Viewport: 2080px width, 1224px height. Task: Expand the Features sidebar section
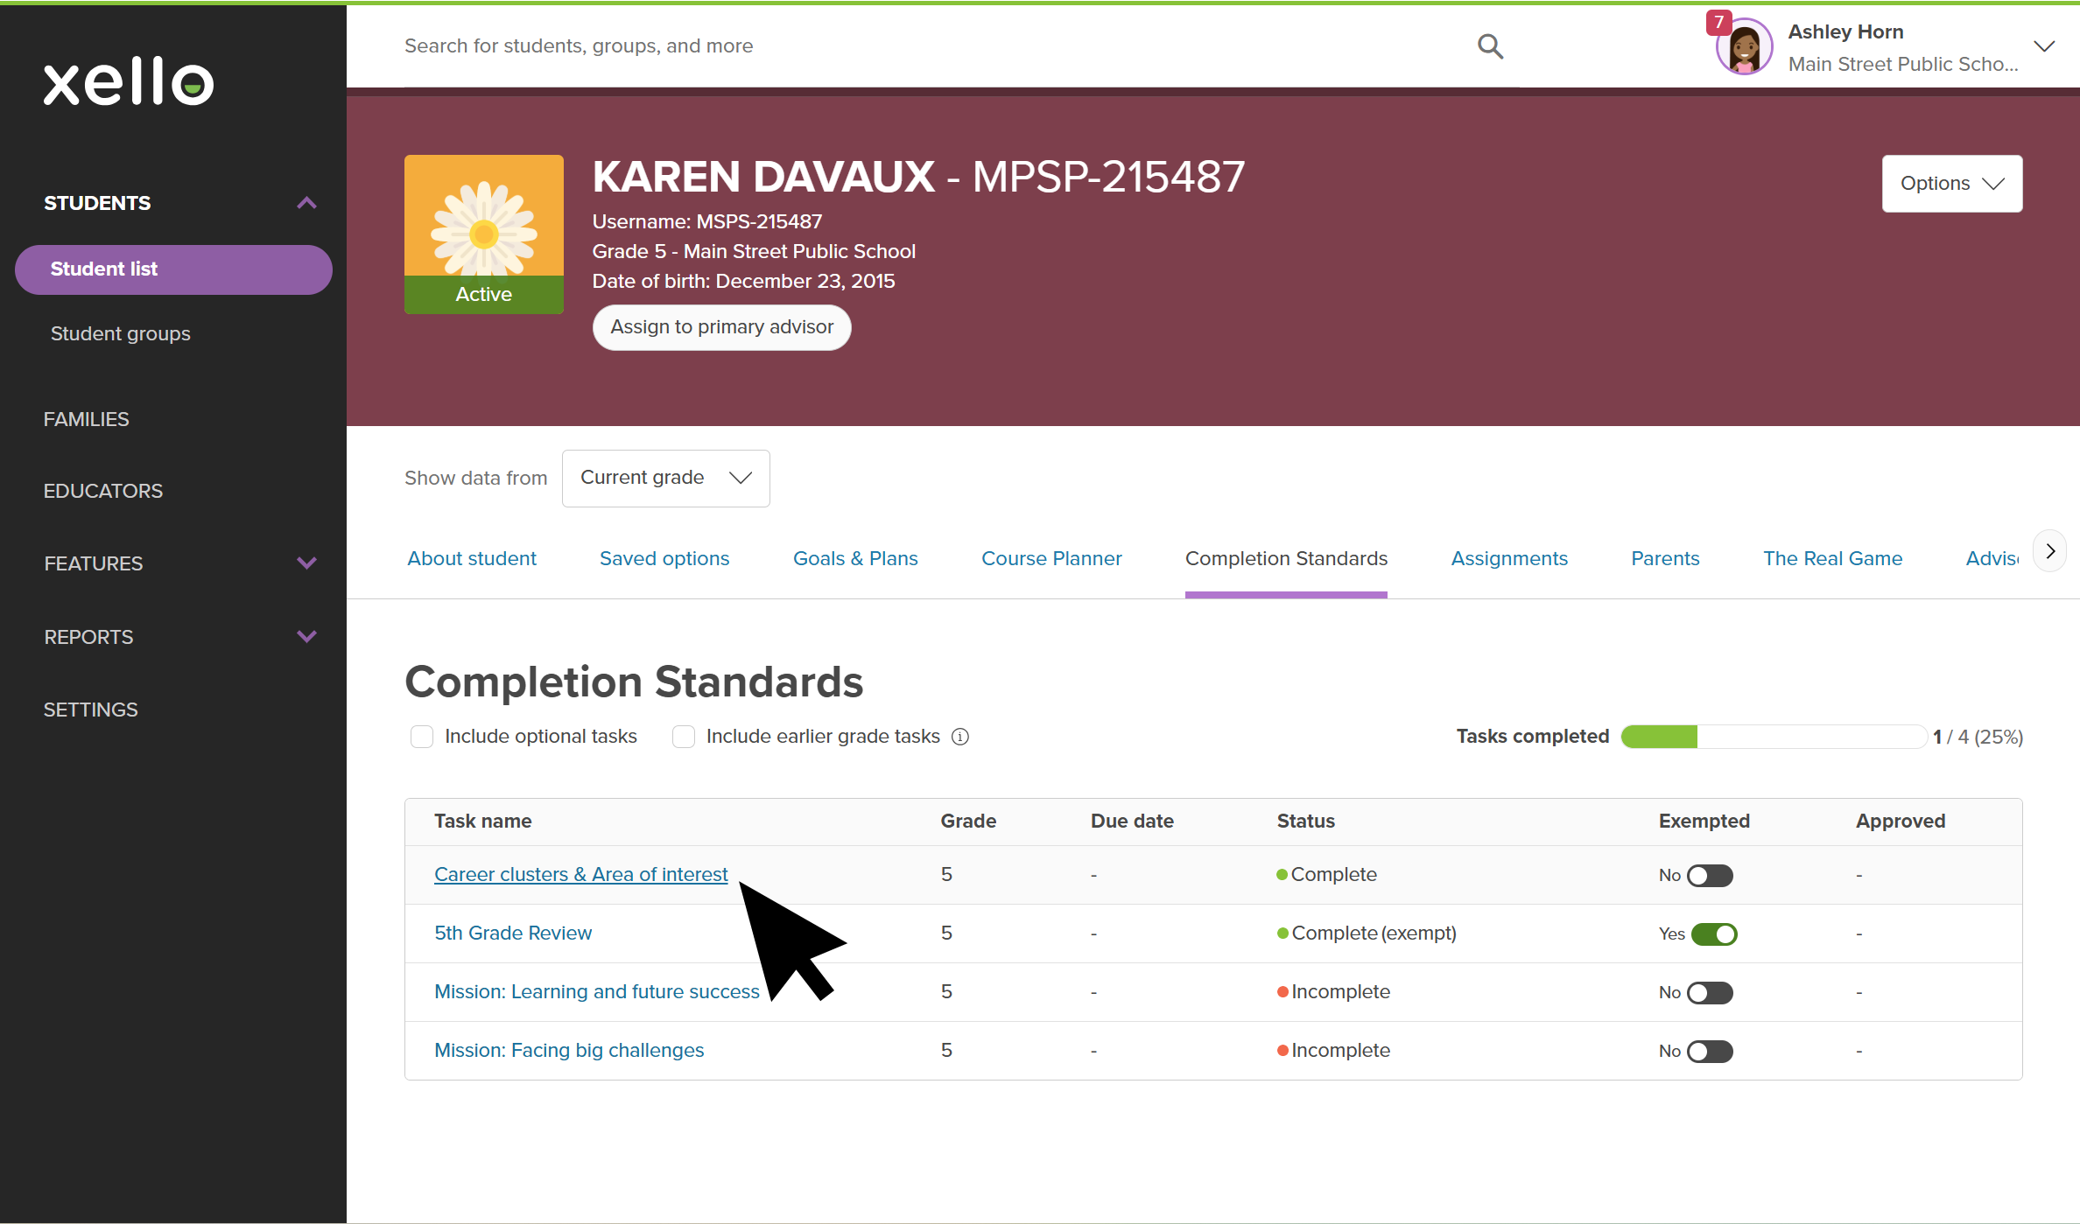coord(306,563)
